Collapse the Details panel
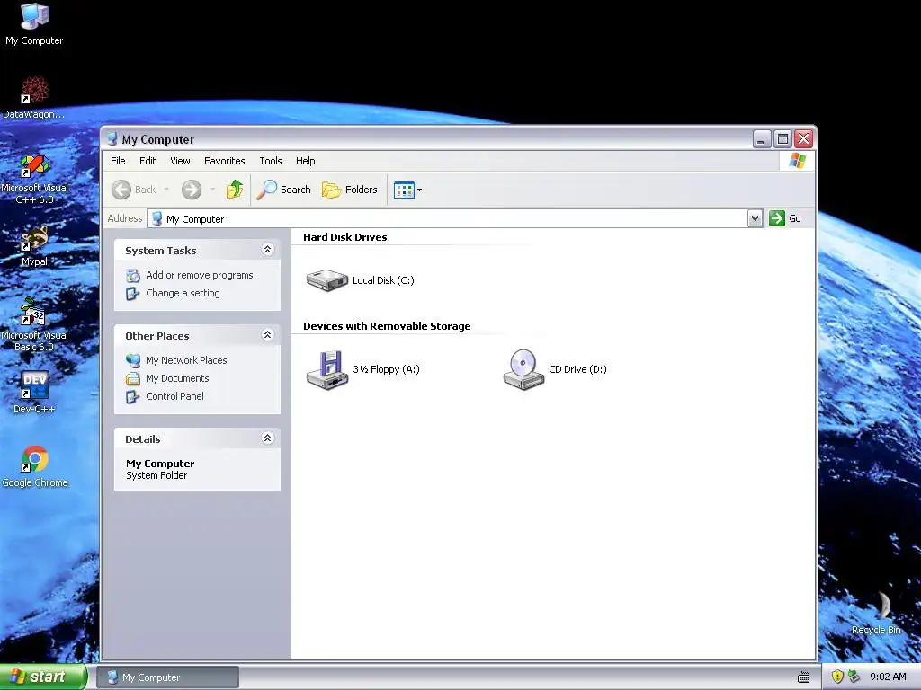921x690 pixels. coord(267,438)
